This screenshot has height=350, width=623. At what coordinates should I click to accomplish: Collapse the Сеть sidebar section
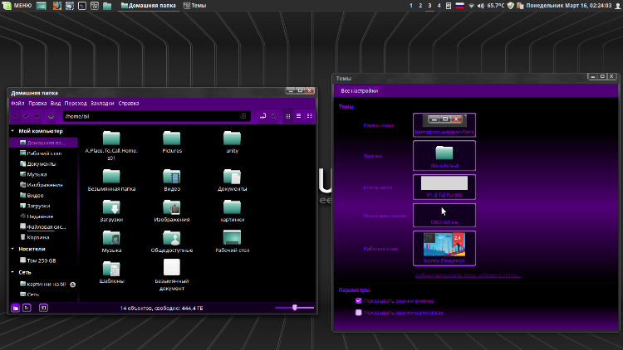(12, 271)
